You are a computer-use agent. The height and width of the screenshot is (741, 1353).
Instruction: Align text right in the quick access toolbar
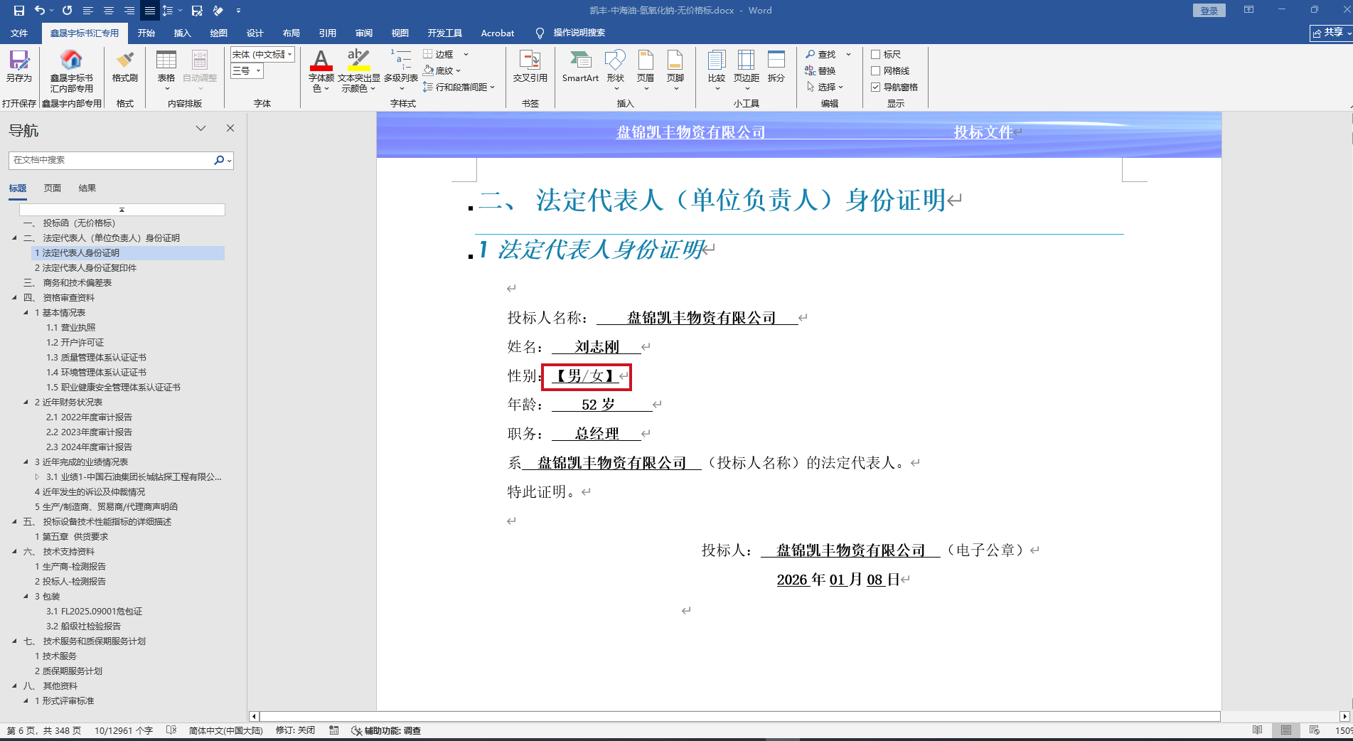pyautogui.click(x=129, y=11)
